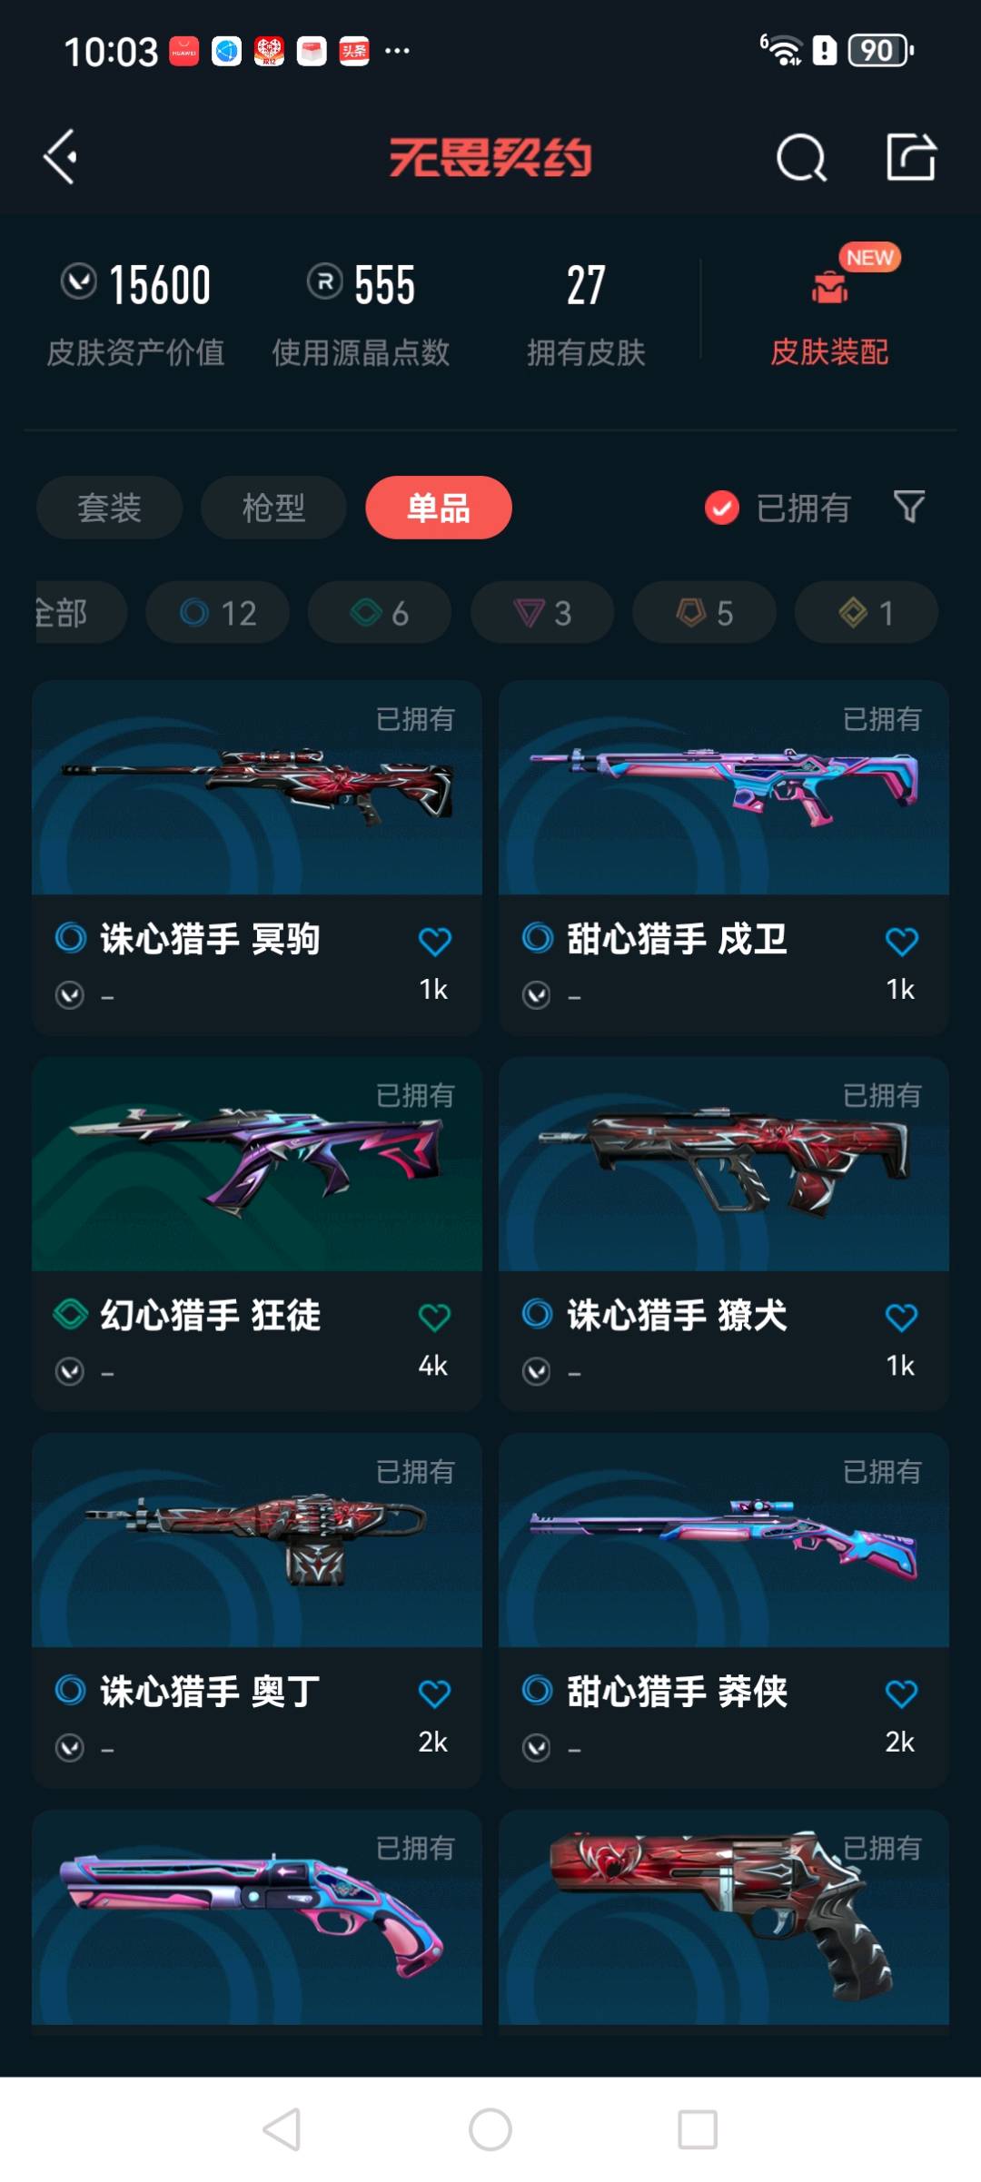The height and width of the screenshot is (2182, 981).
Task: Tap the back arrow icon
Action: (61, 157)
